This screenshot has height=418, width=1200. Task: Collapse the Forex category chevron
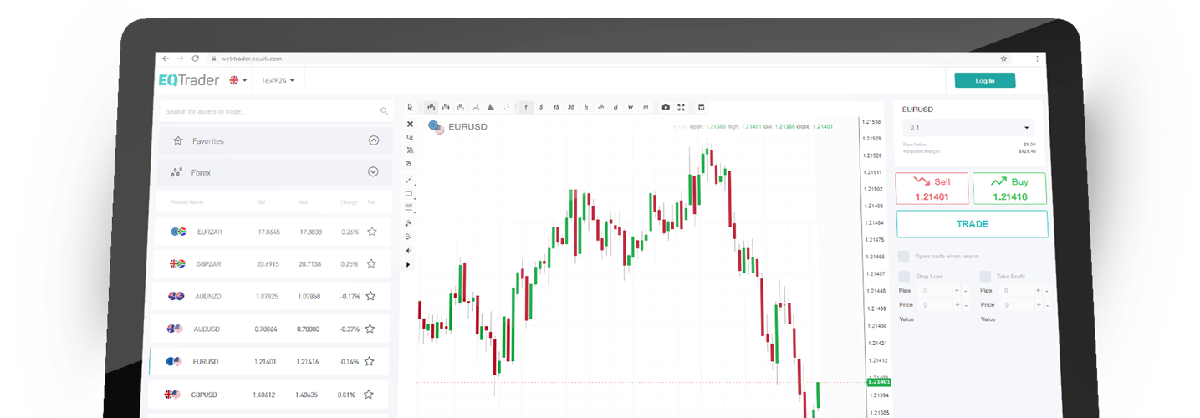coord(374,172)
